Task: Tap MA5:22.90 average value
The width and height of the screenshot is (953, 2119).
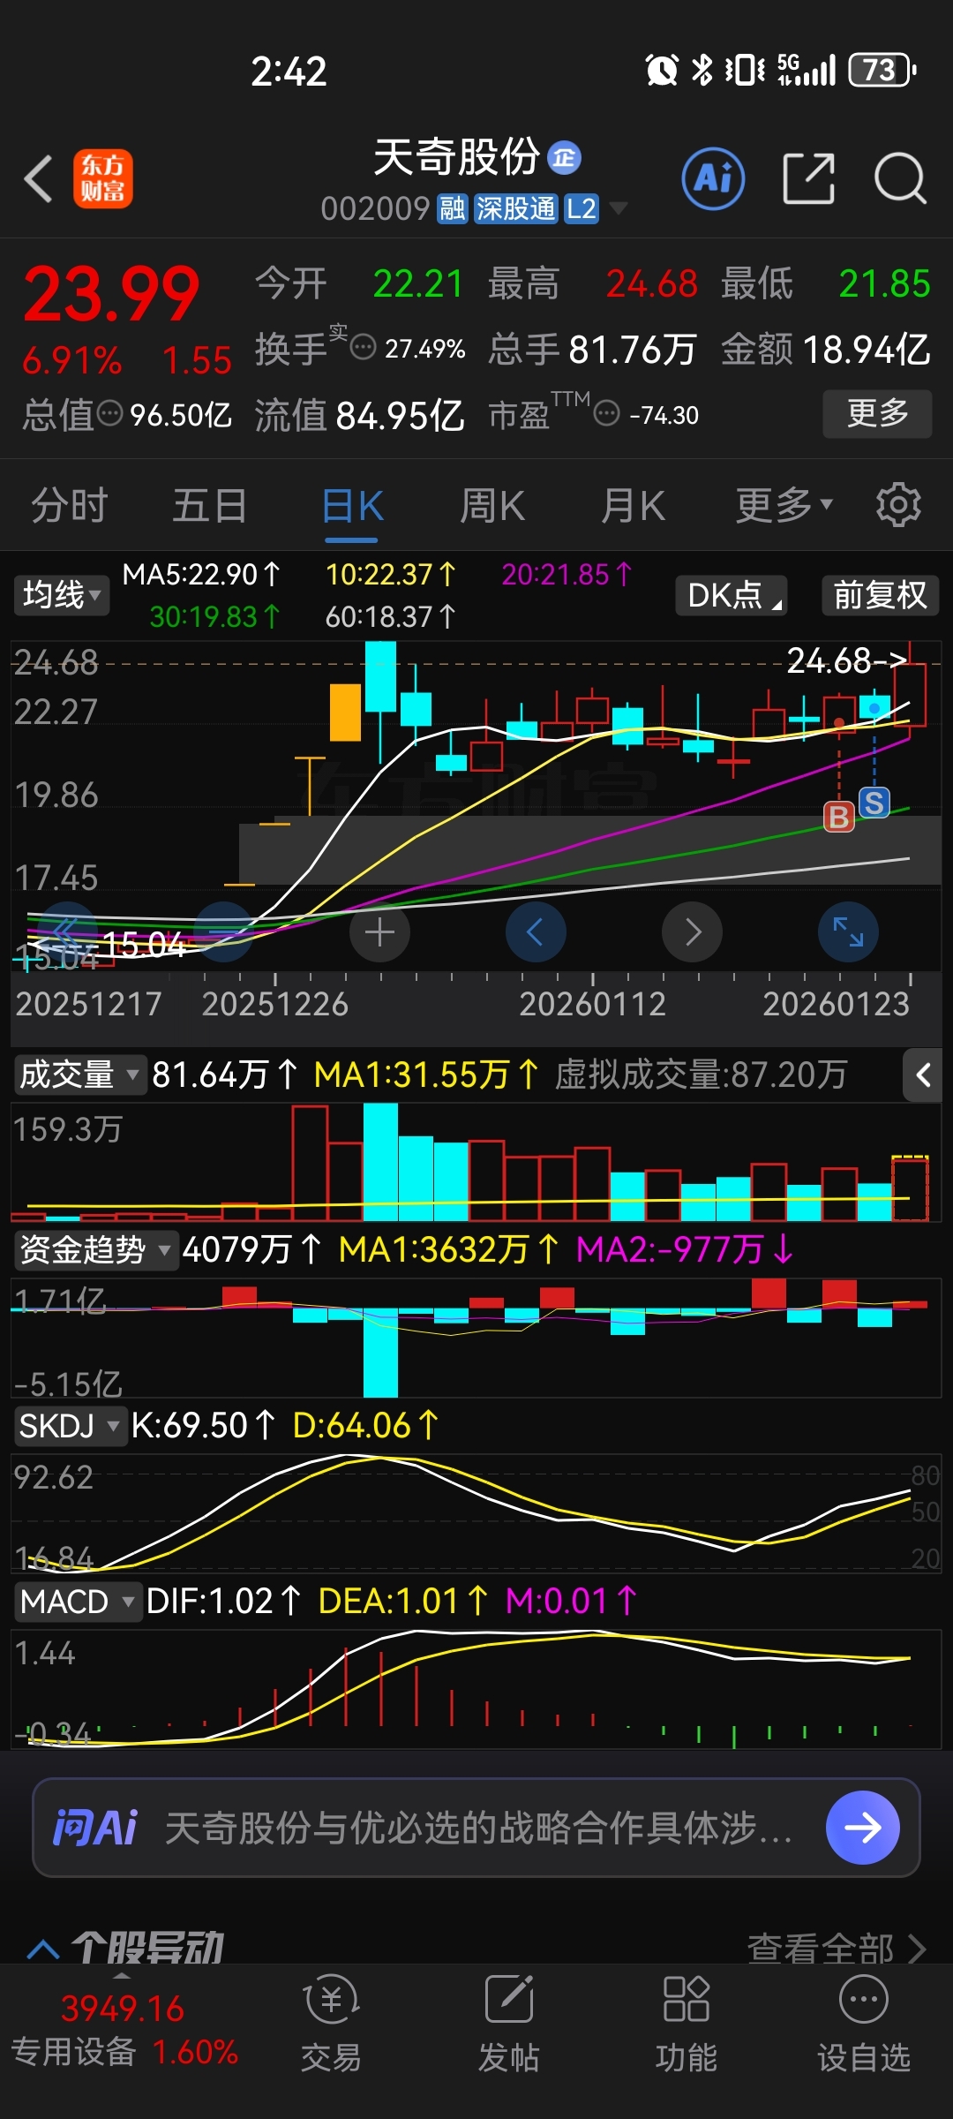Action: tap(202, 575)
